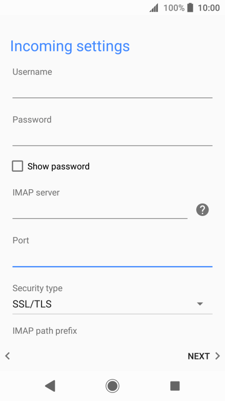The image size is (225, 401).
Task: Tap the Android back triangle navigation icon
Action: click(x=50, y=386)
